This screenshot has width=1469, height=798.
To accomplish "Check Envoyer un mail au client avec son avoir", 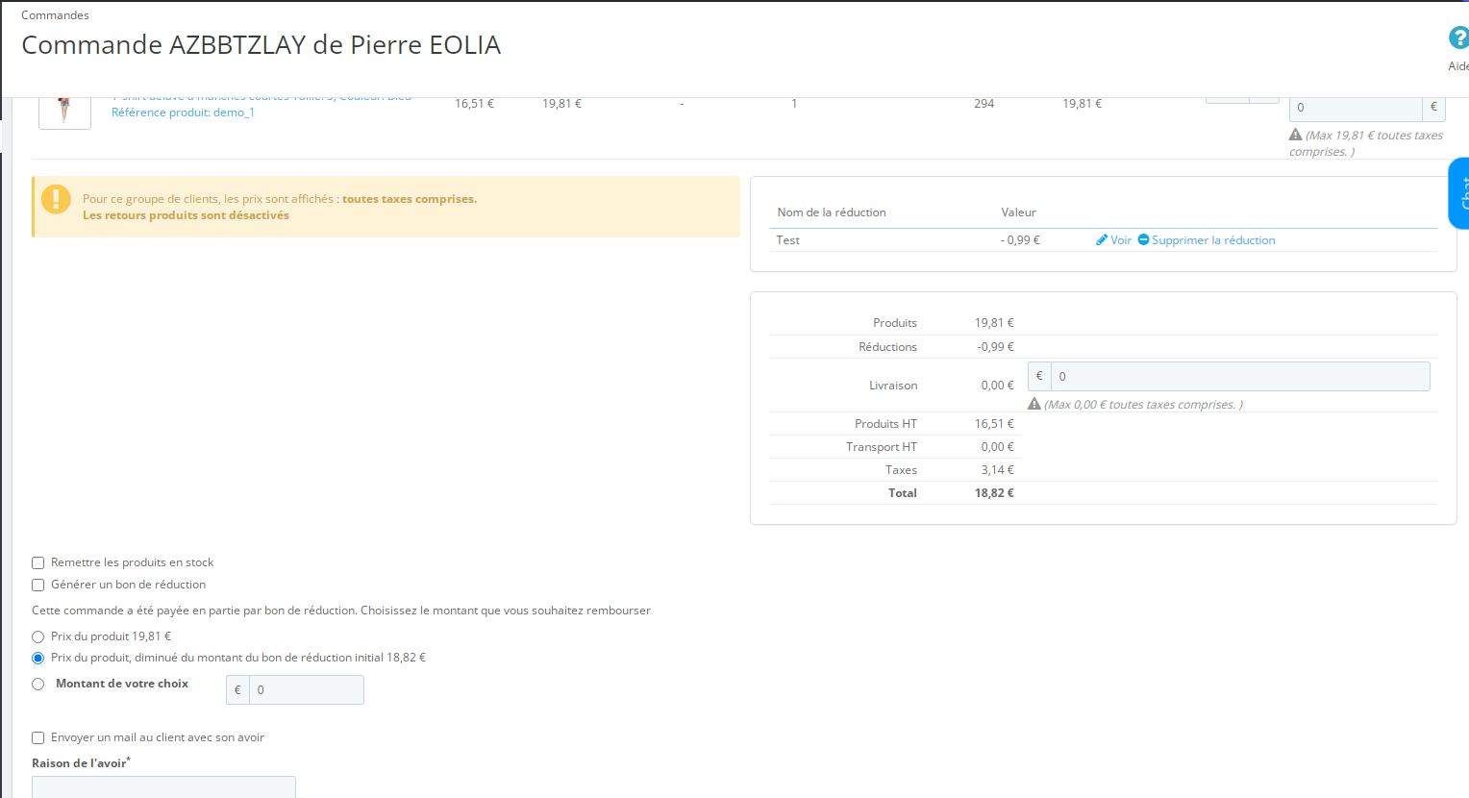I will 38,738.
